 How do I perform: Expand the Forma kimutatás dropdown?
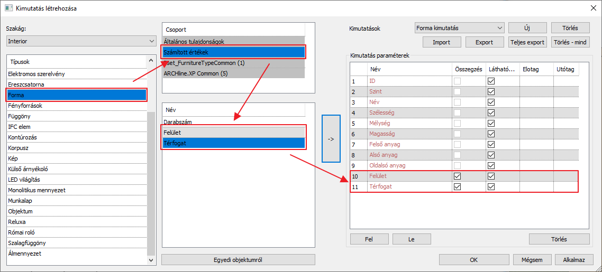coord(459,28)
